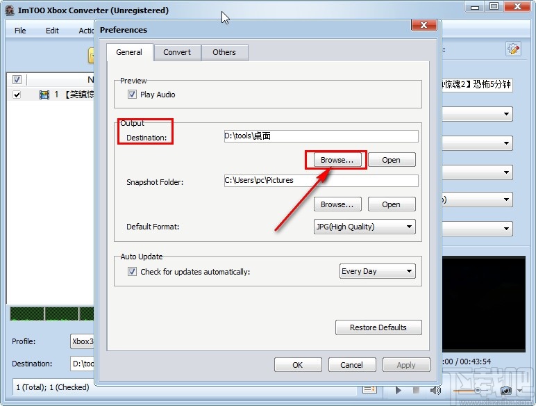Click the name field showing 恐怖5分钟
Screen dimensions: 536x406
coord(477,85)
